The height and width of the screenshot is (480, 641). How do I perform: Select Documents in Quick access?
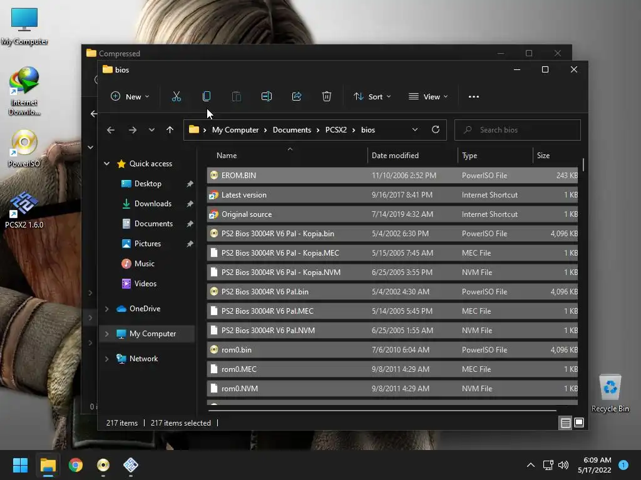[x=153, y=224]
